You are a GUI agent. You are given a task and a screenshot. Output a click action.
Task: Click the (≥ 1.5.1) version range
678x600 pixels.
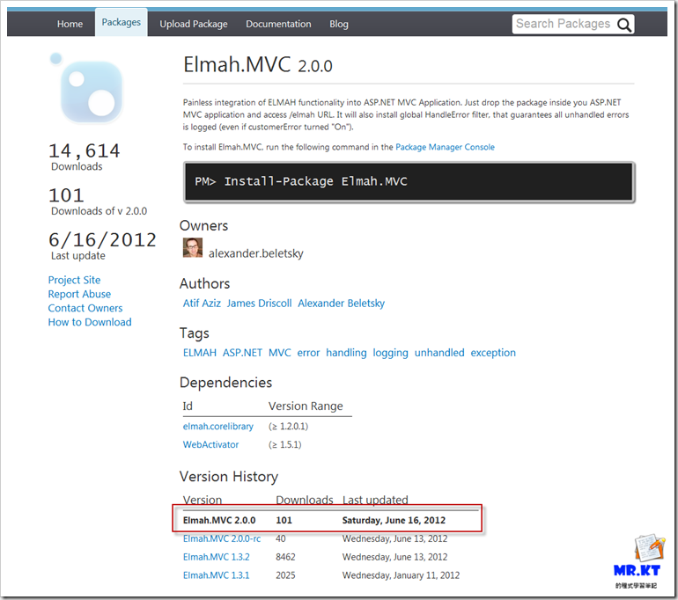point(284,444)
